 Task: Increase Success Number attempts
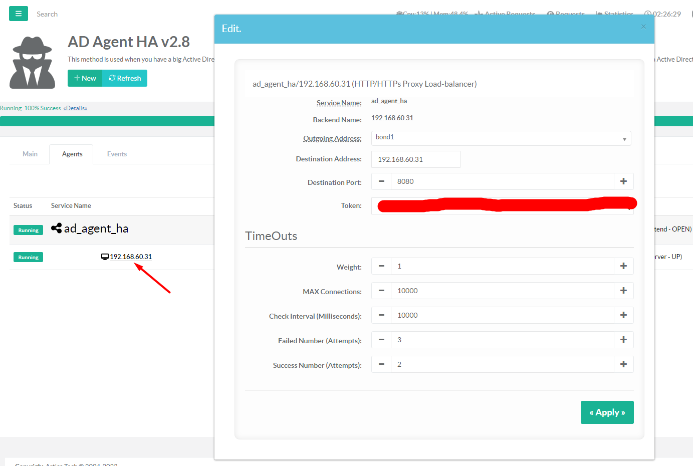tap(623, 364)
